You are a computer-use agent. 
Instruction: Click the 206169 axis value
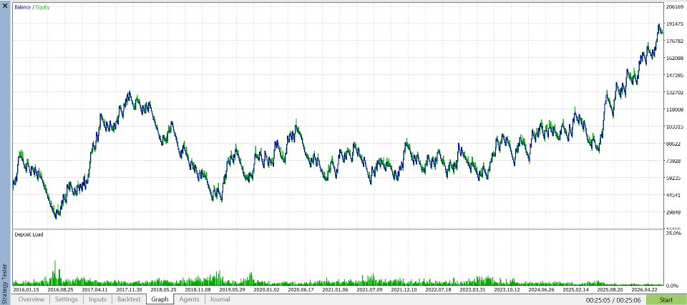[675, 6]
